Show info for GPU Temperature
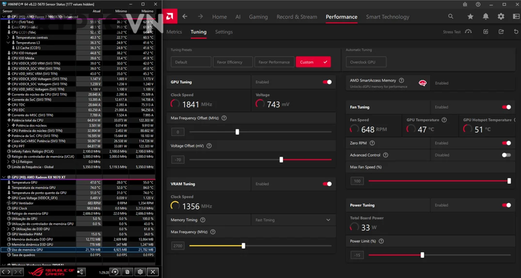Viewport: 521px width, 278px height. [x=444, y=120]
